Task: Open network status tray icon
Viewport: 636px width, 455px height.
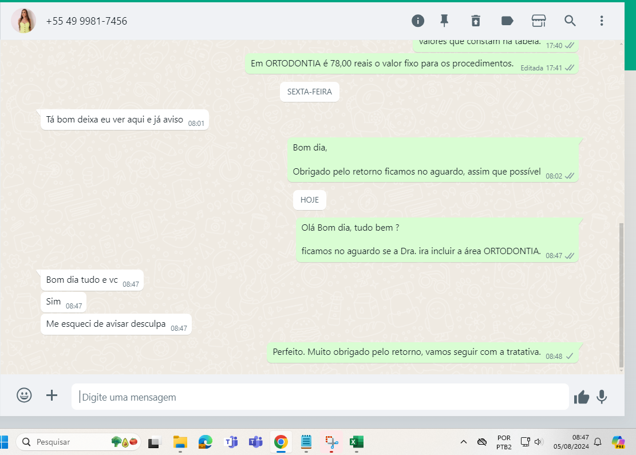Action: [526, 442]
